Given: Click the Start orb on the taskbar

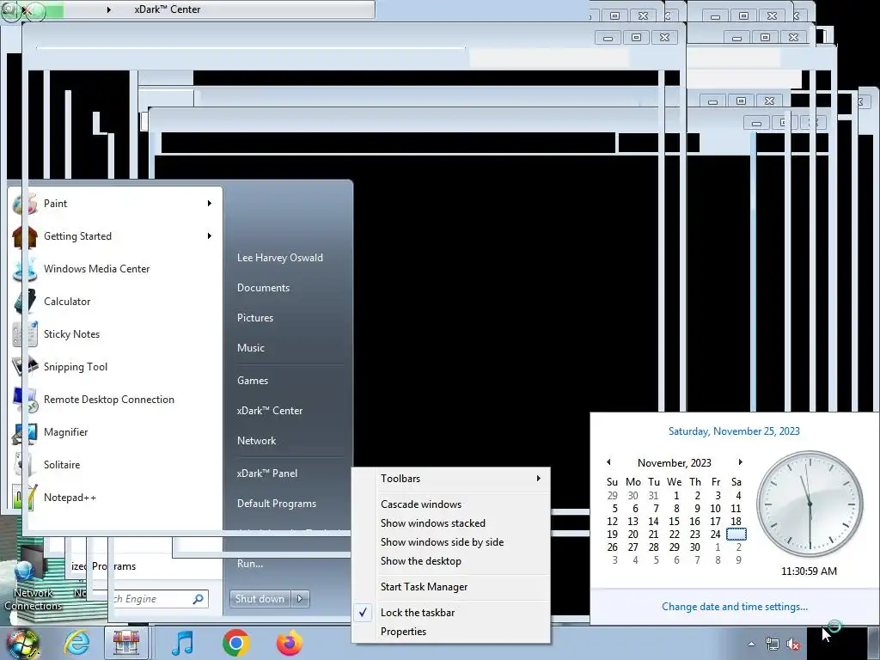Looking at the screenshot, I should point(21,644).
